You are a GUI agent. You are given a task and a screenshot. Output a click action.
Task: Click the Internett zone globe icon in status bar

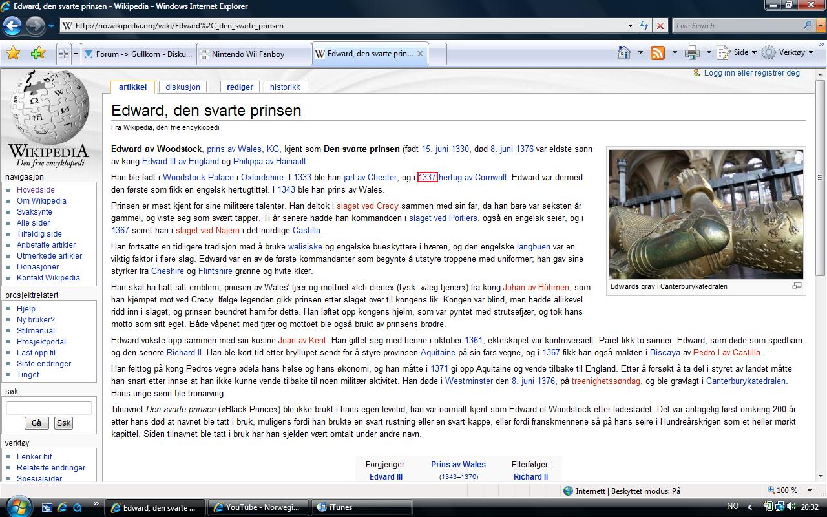[569, 491]
